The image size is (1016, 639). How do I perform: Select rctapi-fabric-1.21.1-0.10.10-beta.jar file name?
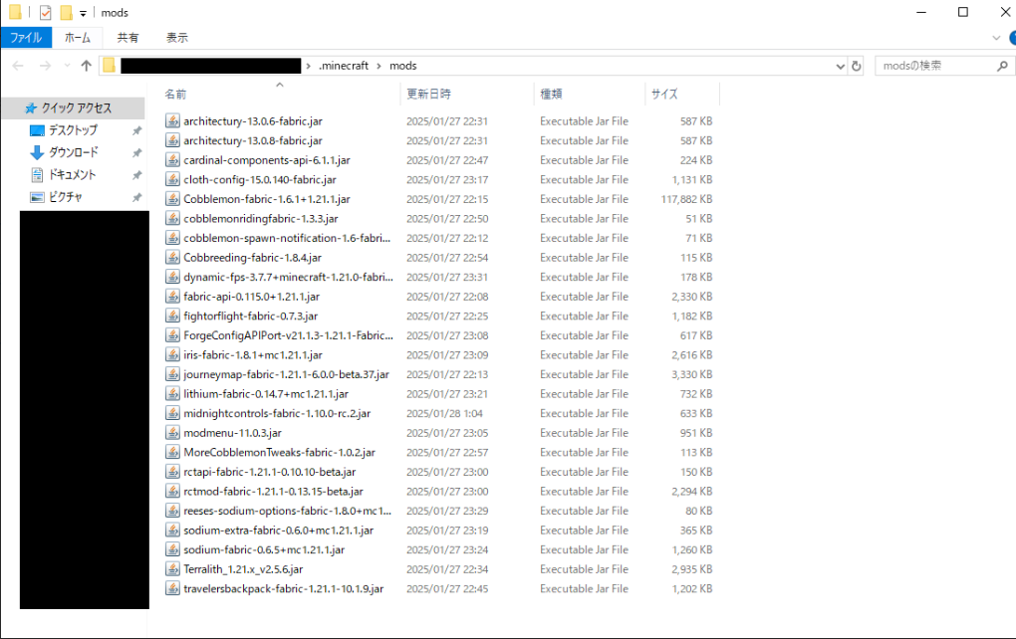pyautogui.click(x=270, y=472)
